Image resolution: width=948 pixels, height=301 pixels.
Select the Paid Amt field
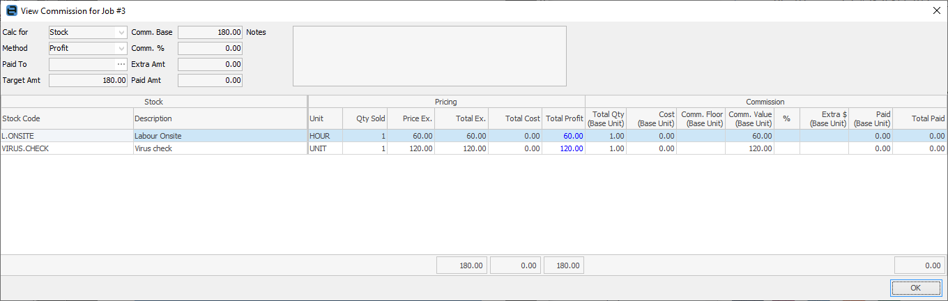tap(210, 81)
